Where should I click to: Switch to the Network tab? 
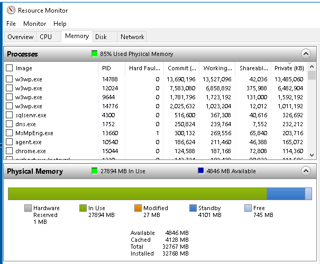(132, 37)
